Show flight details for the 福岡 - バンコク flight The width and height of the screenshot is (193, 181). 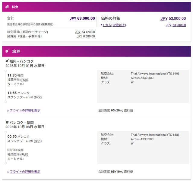coord(25,110)
